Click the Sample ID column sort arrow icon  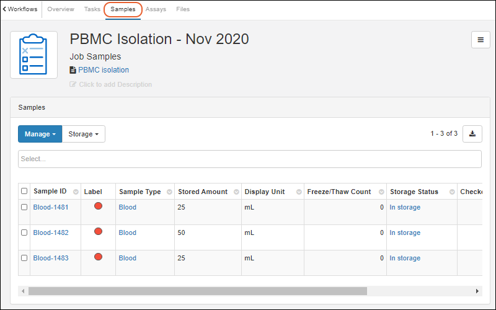tap(76, 192)
